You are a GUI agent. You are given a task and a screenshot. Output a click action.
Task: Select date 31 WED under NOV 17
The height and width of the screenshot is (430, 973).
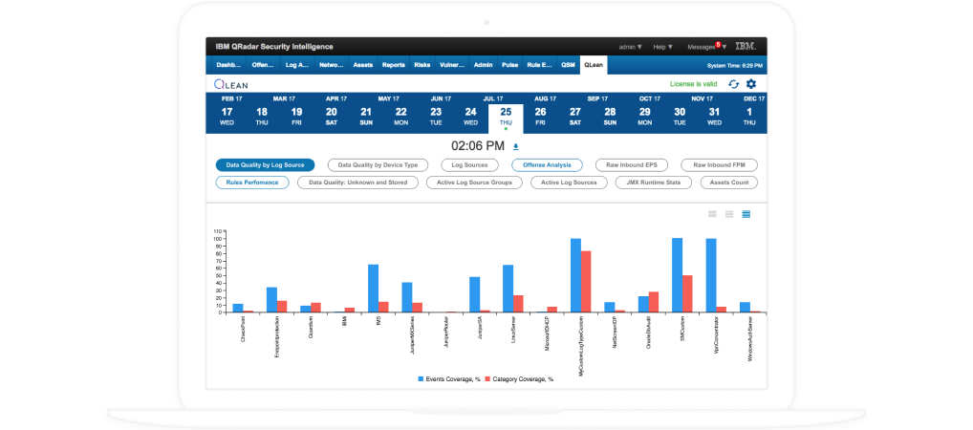[714, 116]
